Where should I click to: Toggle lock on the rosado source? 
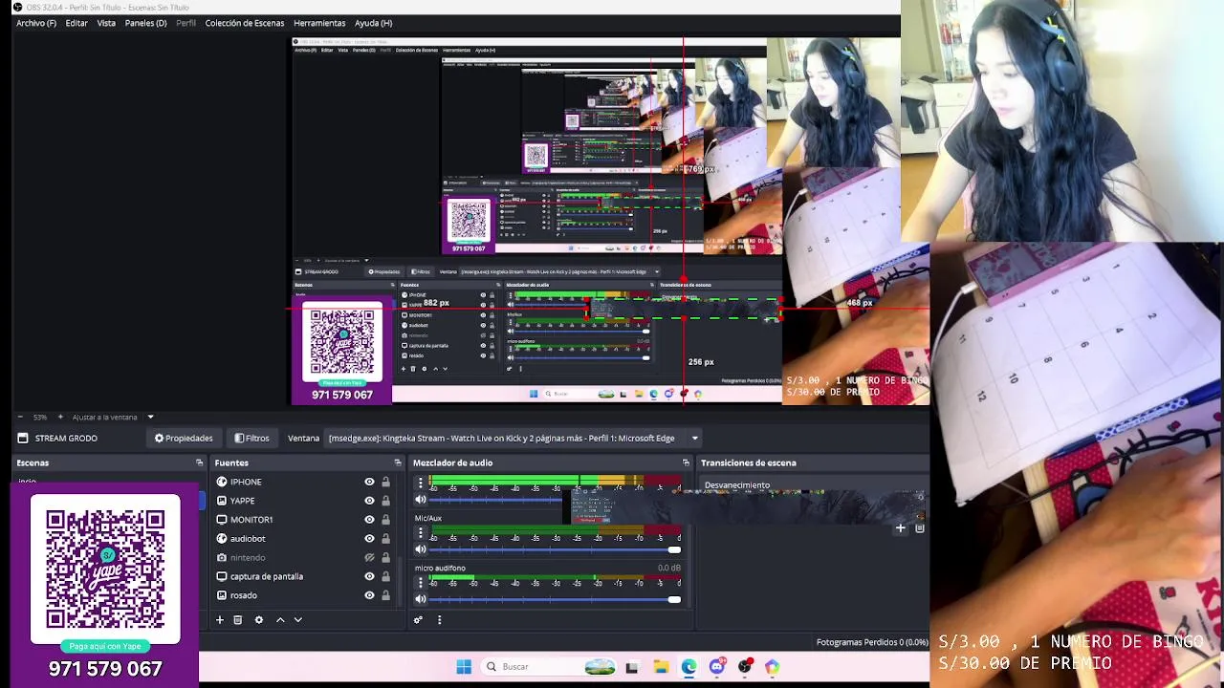385,595
